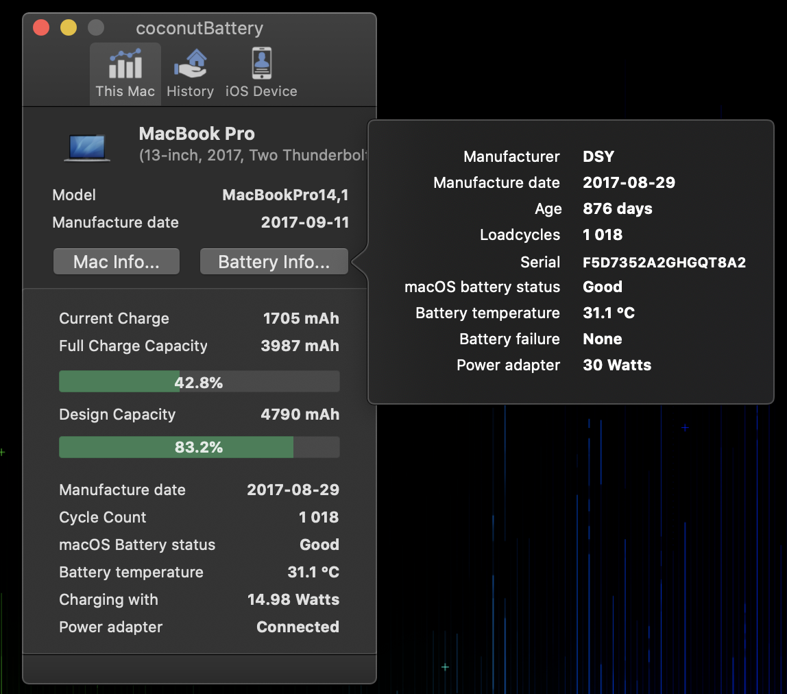
Task: Click the History tab label
Action: [190, 91]
